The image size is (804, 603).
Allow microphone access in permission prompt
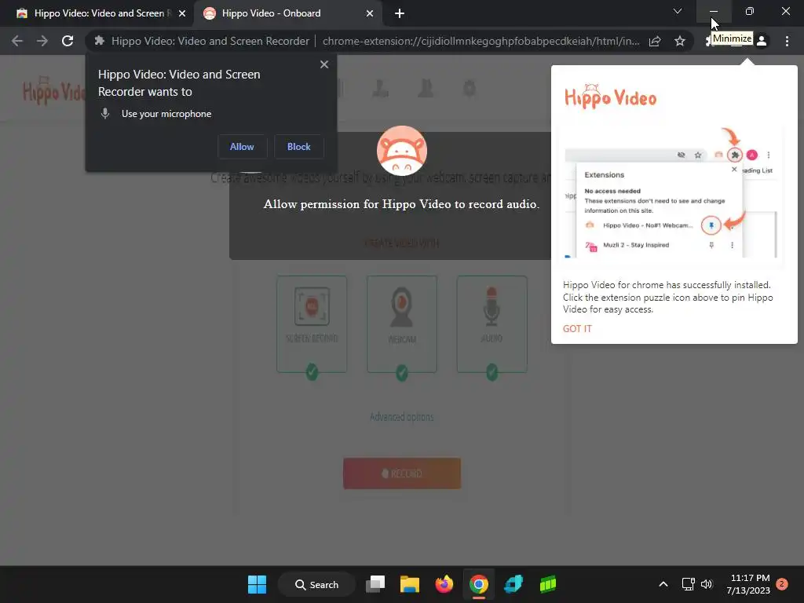242,147
